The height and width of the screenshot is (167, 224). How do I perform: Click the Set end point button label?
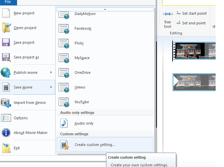point(194,23)
